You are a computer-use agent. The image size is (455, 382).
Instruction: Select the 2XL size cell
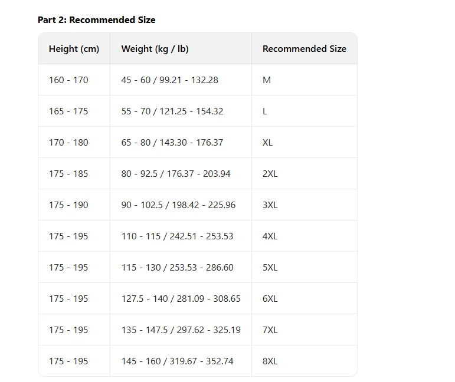[x=270, y=174]
